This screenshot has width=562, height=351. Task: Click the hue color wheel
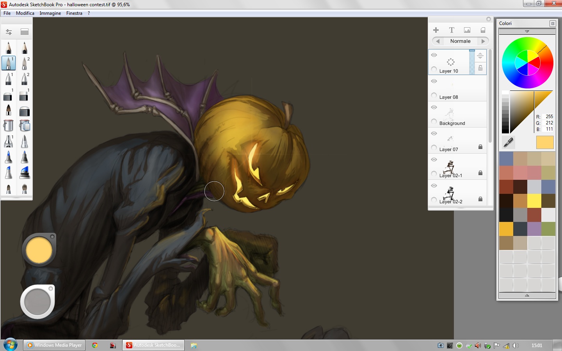(x=528, y=63)
